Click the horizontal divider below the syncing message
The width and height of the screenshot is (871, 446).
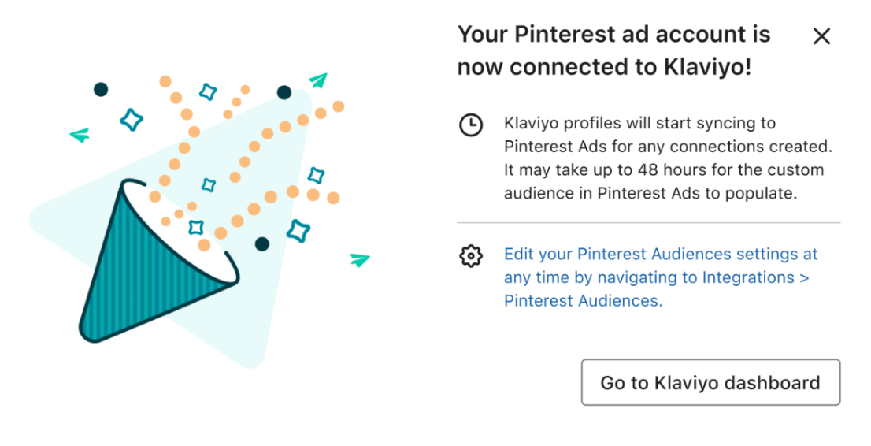[x=648, y=223]
